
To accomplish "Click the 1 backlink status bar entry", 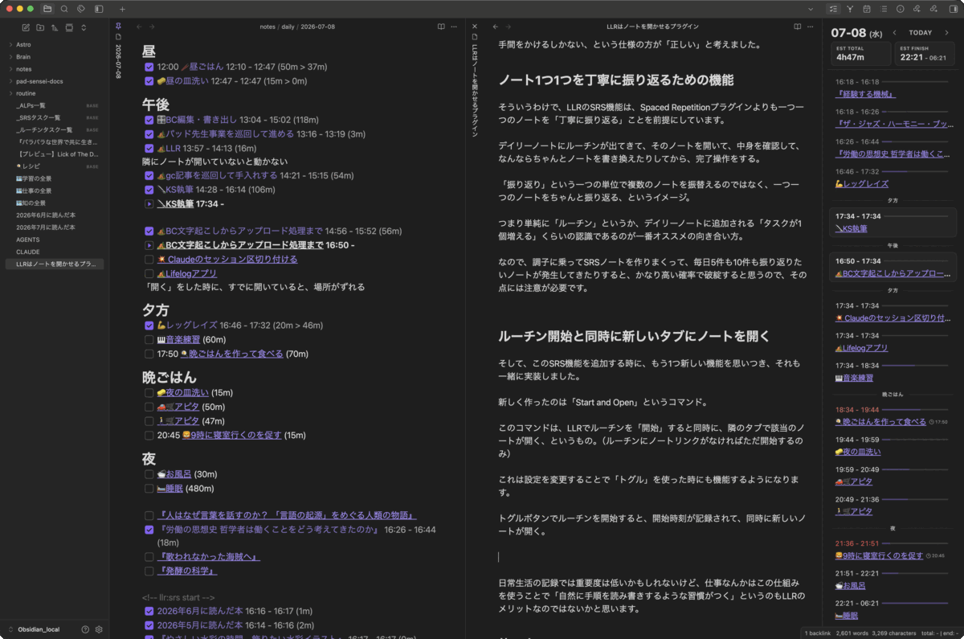I will [818, 633].
